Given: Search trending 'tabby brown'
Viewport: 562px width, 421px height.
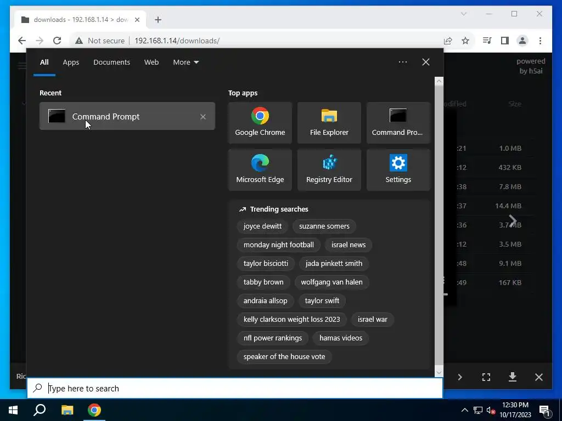Looking at the screenshot, I should [x=263, y=282].
